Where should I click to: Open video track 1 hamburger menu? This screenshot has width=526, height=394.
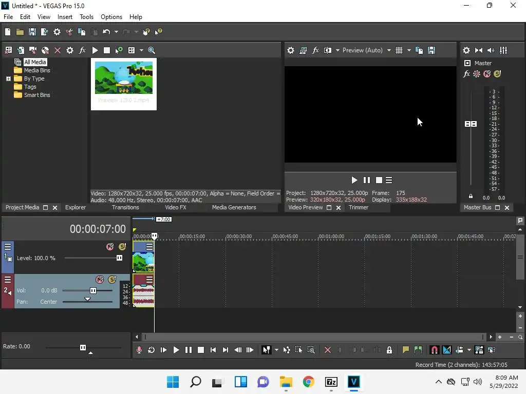(x=7, y=247)
